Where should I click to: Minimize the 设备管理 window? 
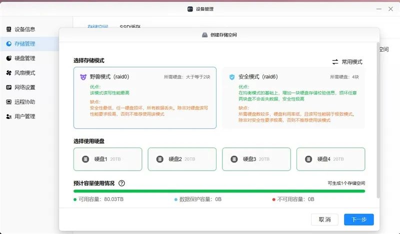point(379,9)
